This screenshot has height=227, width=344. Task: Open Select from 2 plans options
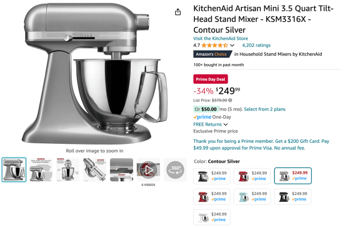[x=264, y=109]
